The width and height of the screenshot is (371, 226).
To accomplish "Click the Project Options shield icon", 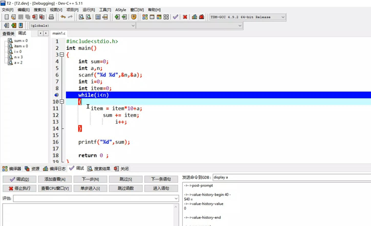I will 134,17.
